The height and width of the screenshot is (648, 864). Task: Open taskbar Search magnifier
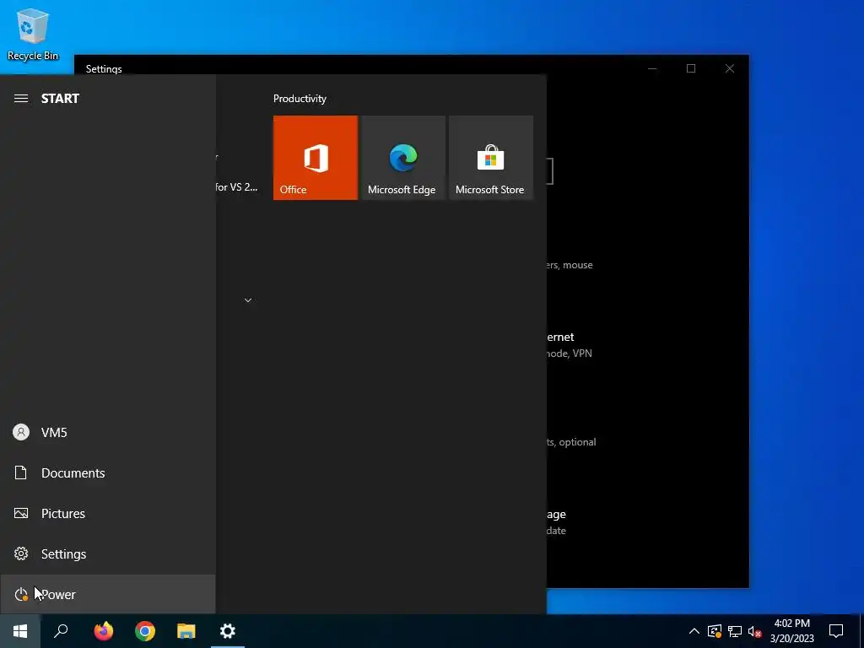[61, 631]
